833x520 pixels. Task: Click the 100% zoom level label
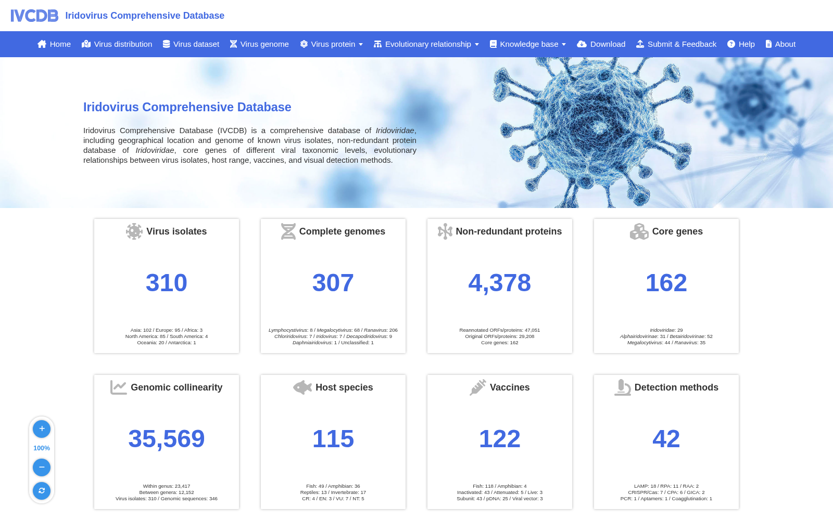(42, 448)
